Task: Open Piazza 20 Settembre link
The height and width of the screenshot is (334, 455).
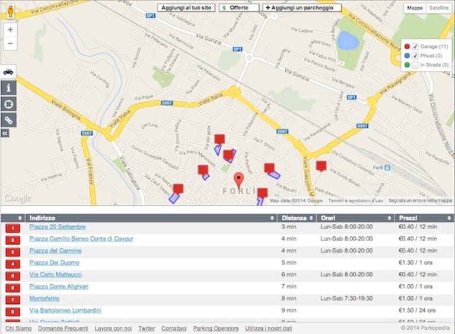Action: (x=58, y=227)
